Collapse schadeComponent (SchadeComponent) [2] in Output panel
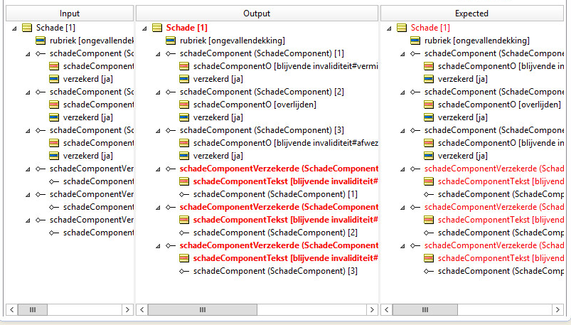This screenshot has width=571, height=325. click(159, 92)
